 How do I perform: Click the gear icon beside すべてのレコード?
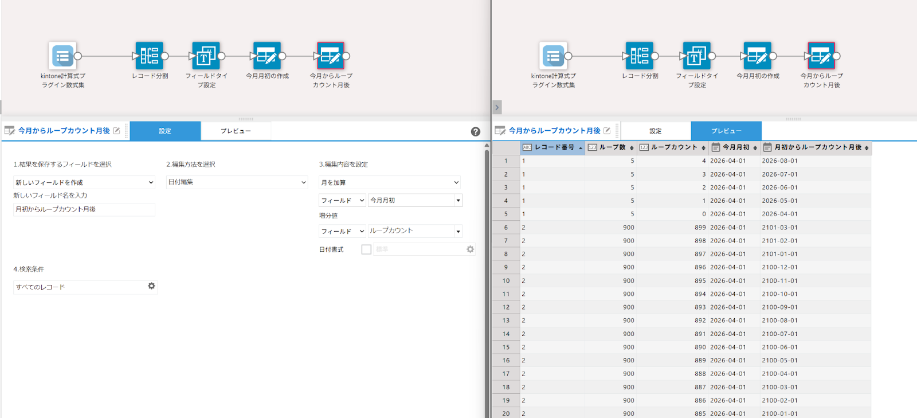pos(151,286)
